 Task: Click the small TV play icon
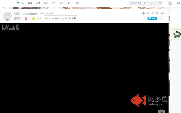161,111
